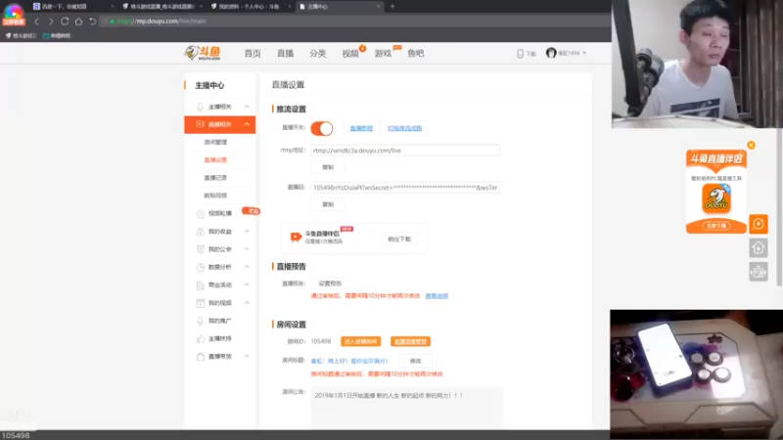Click the phone download icon in header
Screen dimensions: 783x440
(520, 54)
